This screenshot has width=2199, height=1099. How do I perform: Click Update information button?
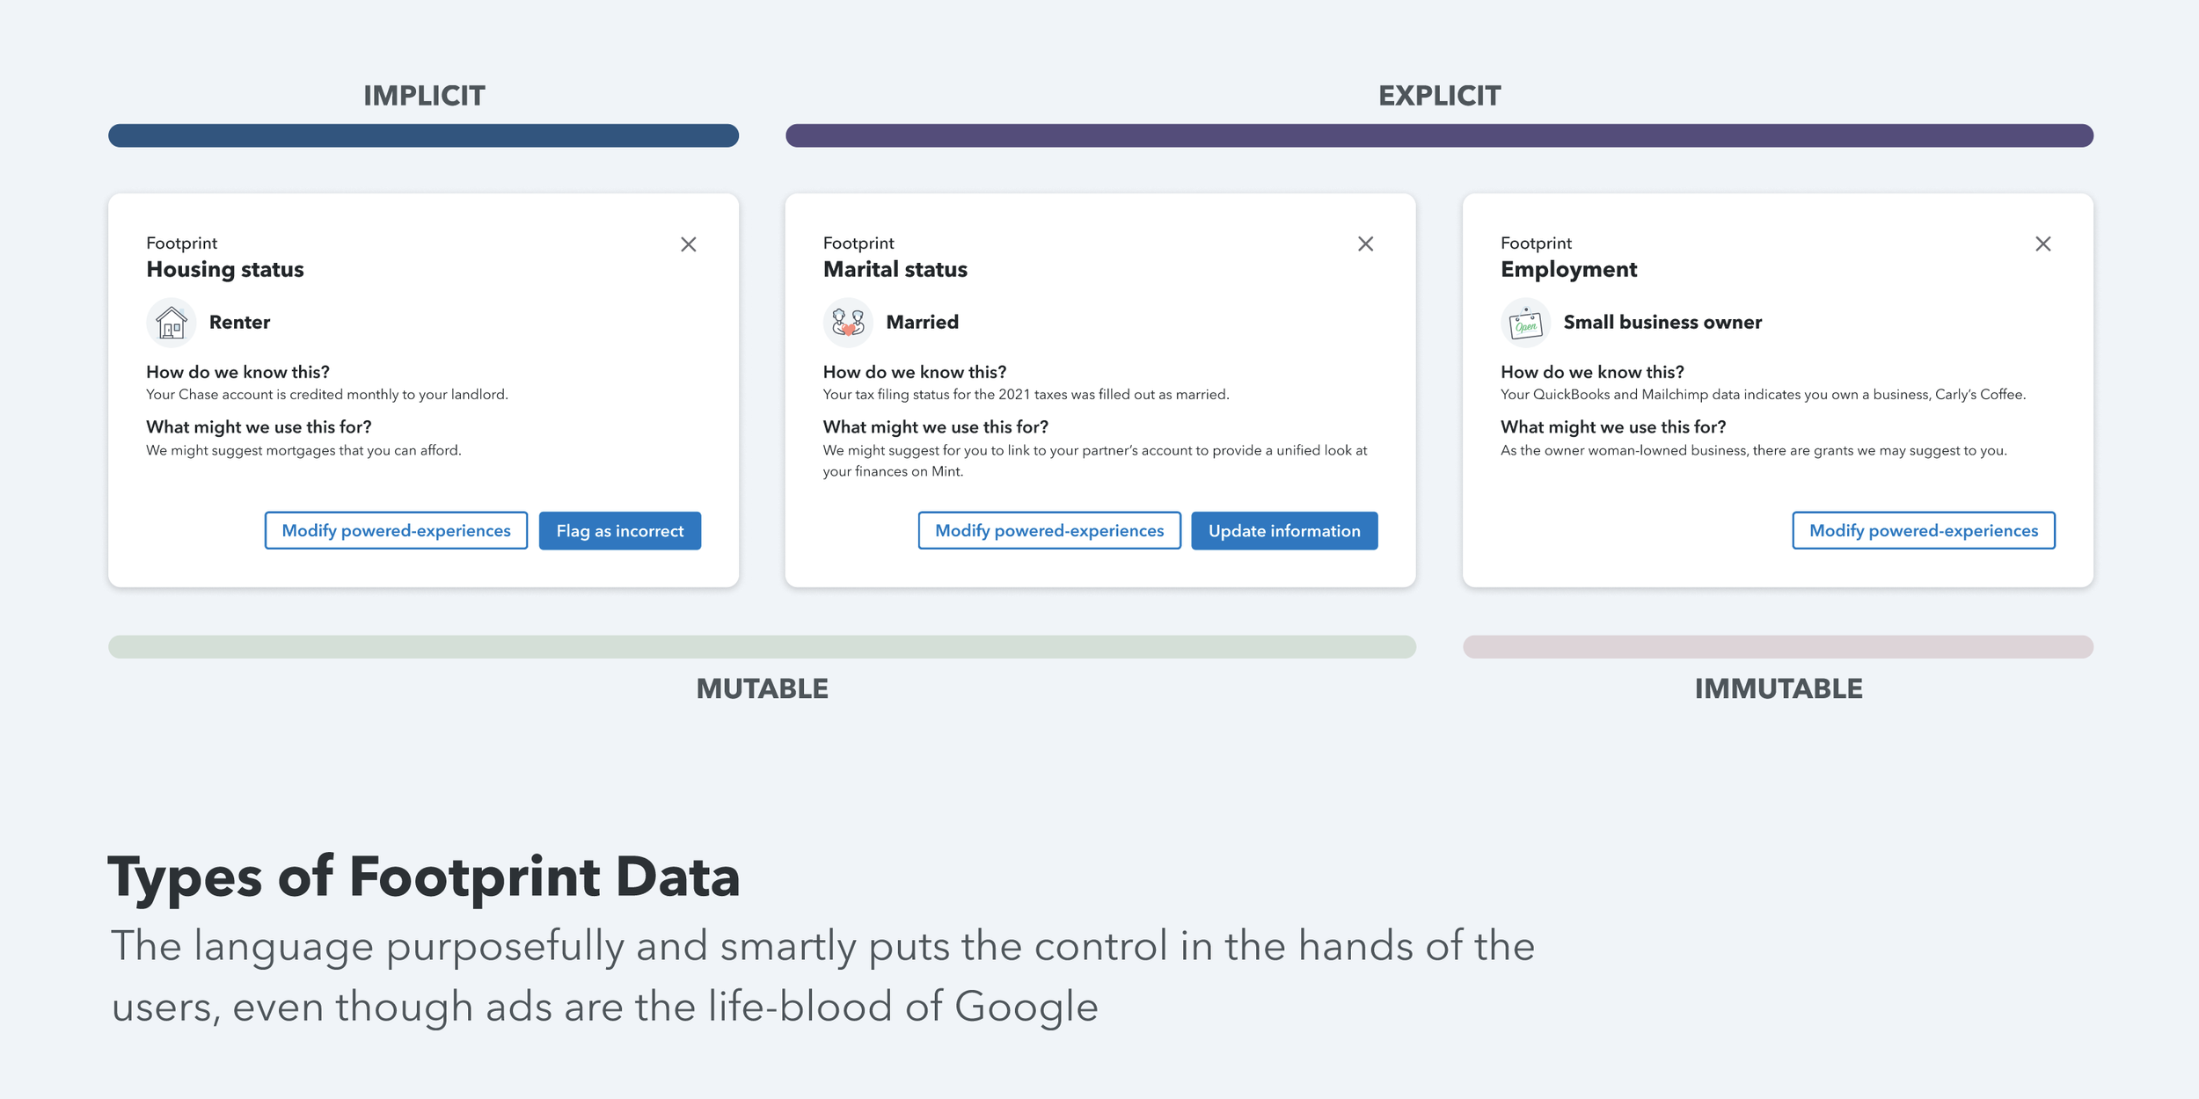tap(1284, 531)
